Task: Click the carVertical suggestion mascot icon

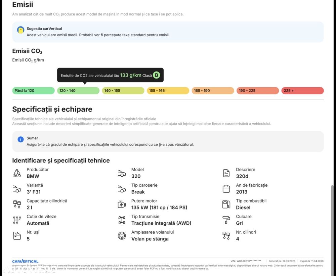Action: [20, 30]
